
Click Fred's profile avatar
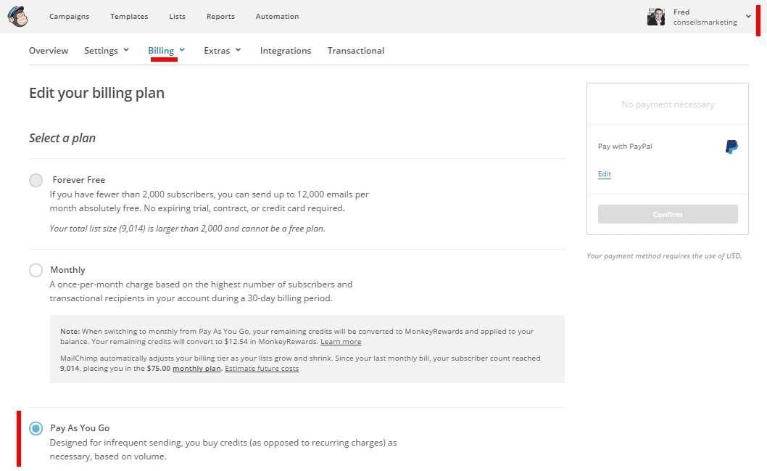[656, 17]
